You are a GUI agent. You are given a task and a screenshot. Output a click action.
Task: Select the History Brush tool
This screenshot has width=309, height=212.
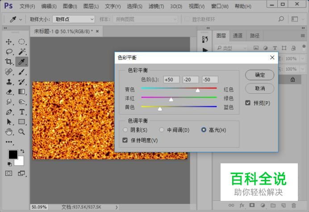pos(22,82)
